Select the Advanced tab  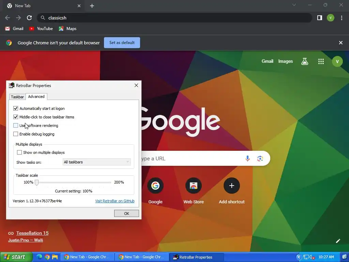[x=36, y=97]
